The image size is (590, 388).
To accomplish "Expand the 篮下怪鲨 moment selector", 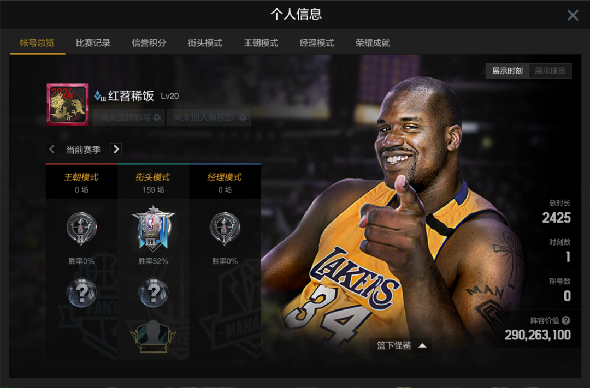I will tap(401, 345).
